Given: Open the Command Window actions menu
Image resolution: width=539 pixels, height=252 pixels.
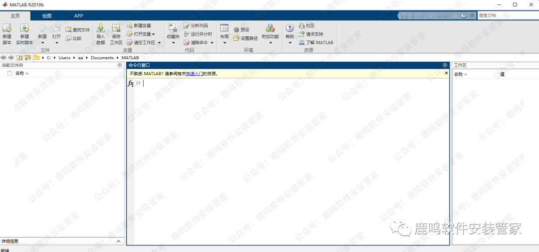Looking at the screenshot, I should (445, 65).
